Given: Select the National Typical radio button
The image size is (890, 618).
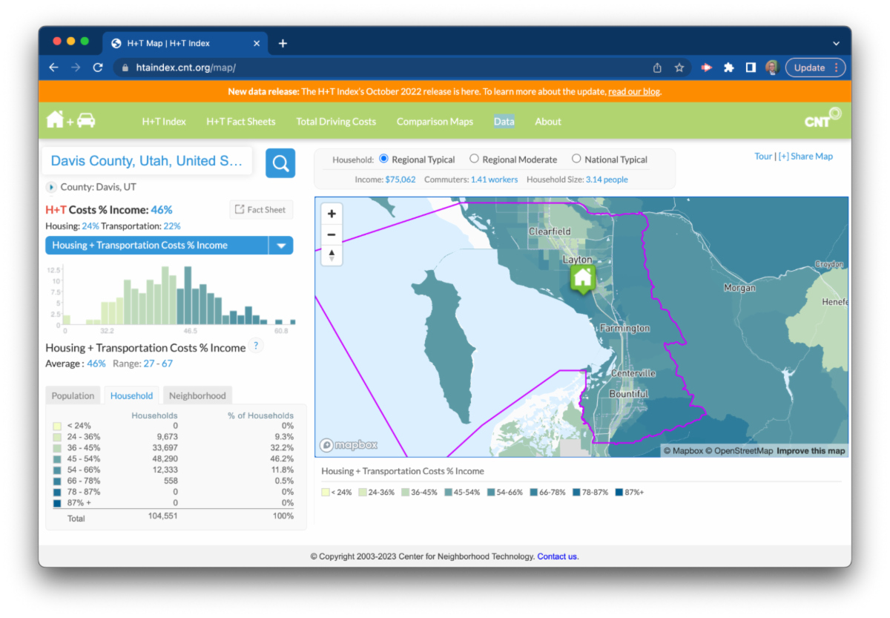Looking at the screenshot, I should point(576,159).
